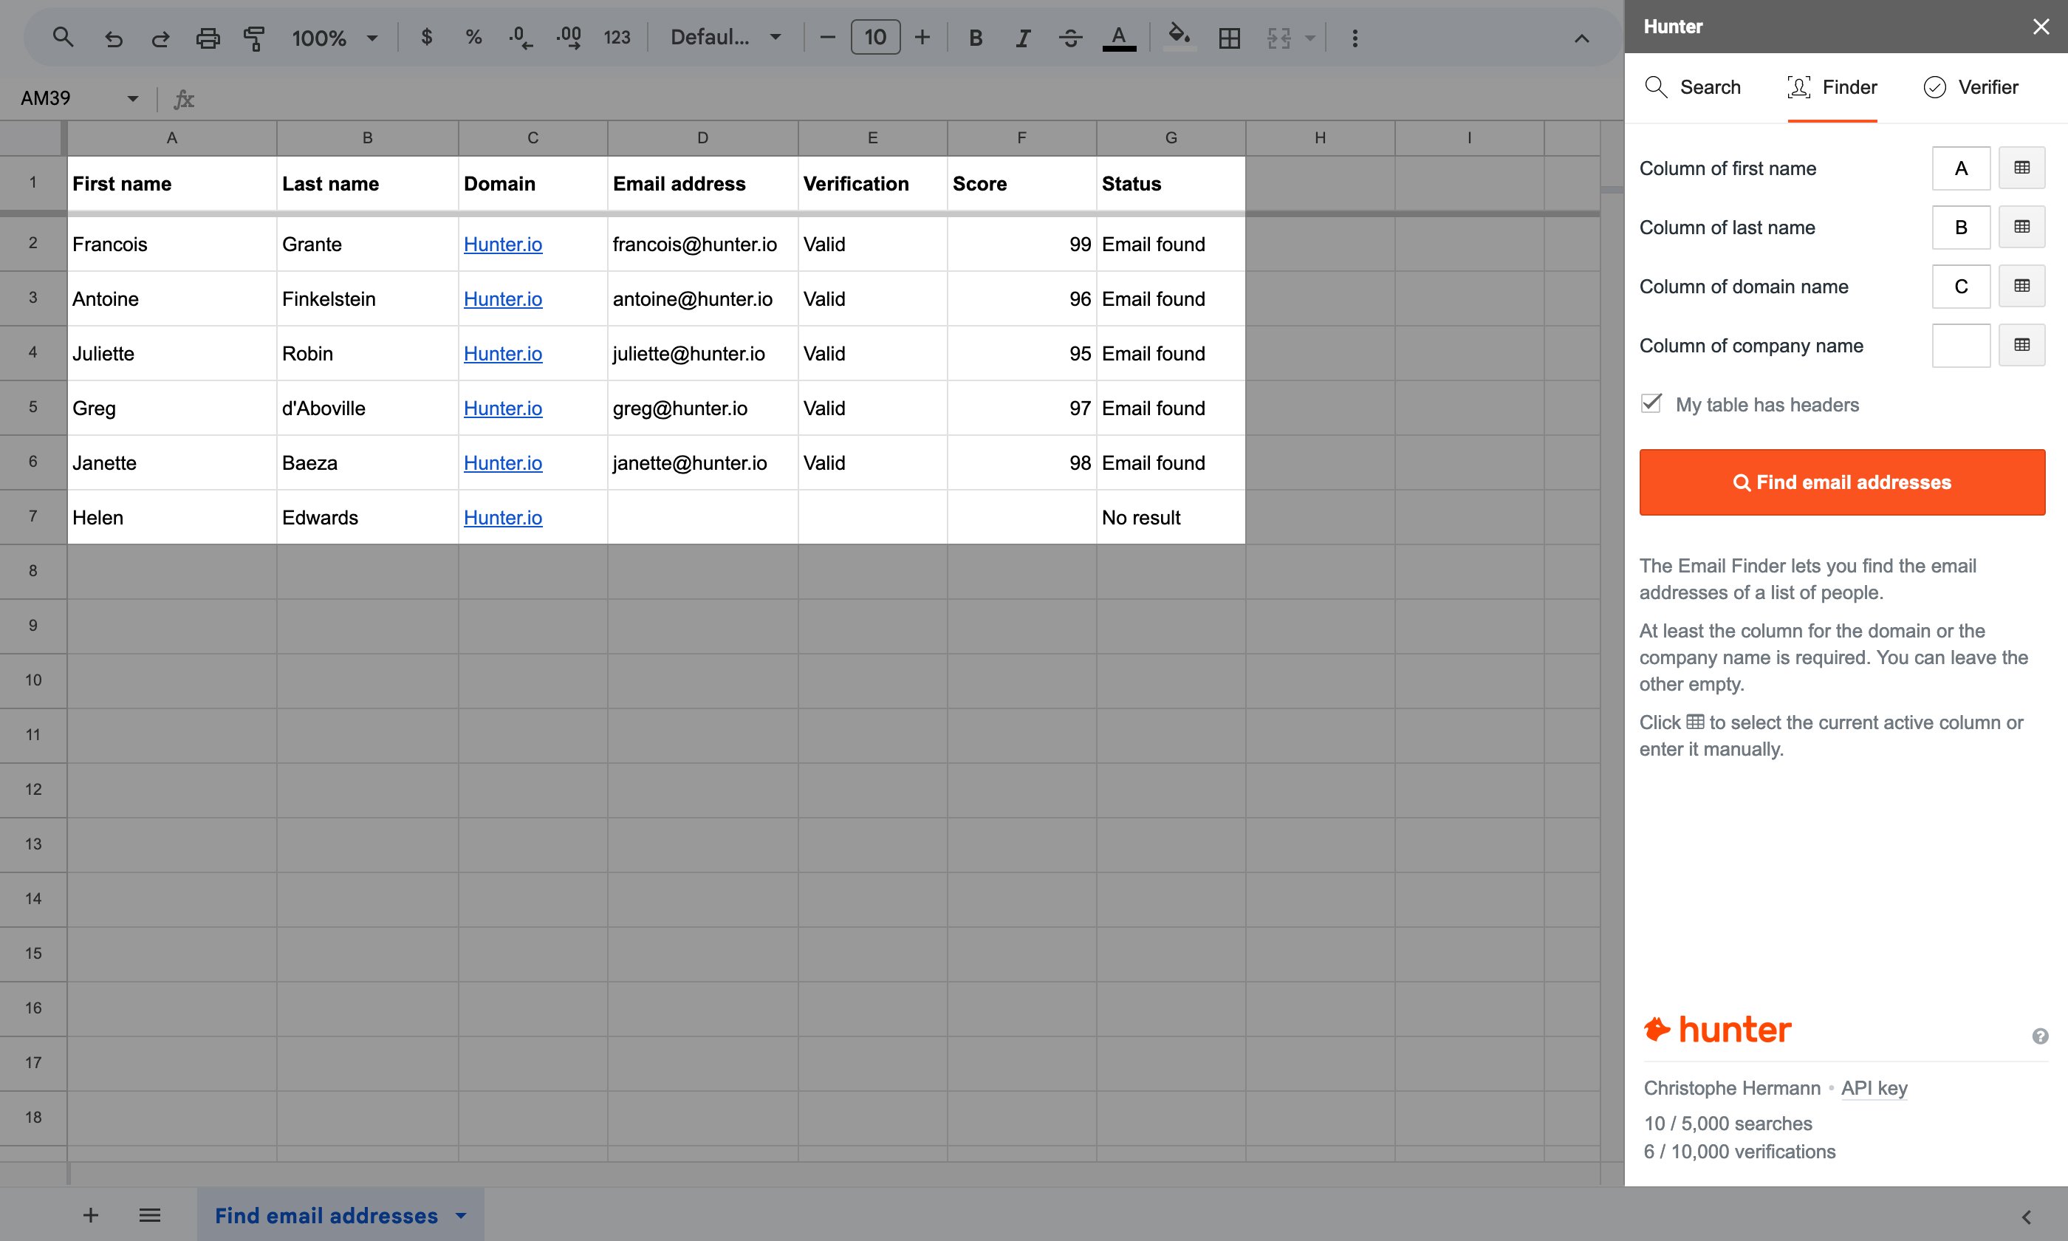The height and width of the screenshot is (1241, 2068).
Task: Click the empty company name column field
Action: [x=1961, y=346]
